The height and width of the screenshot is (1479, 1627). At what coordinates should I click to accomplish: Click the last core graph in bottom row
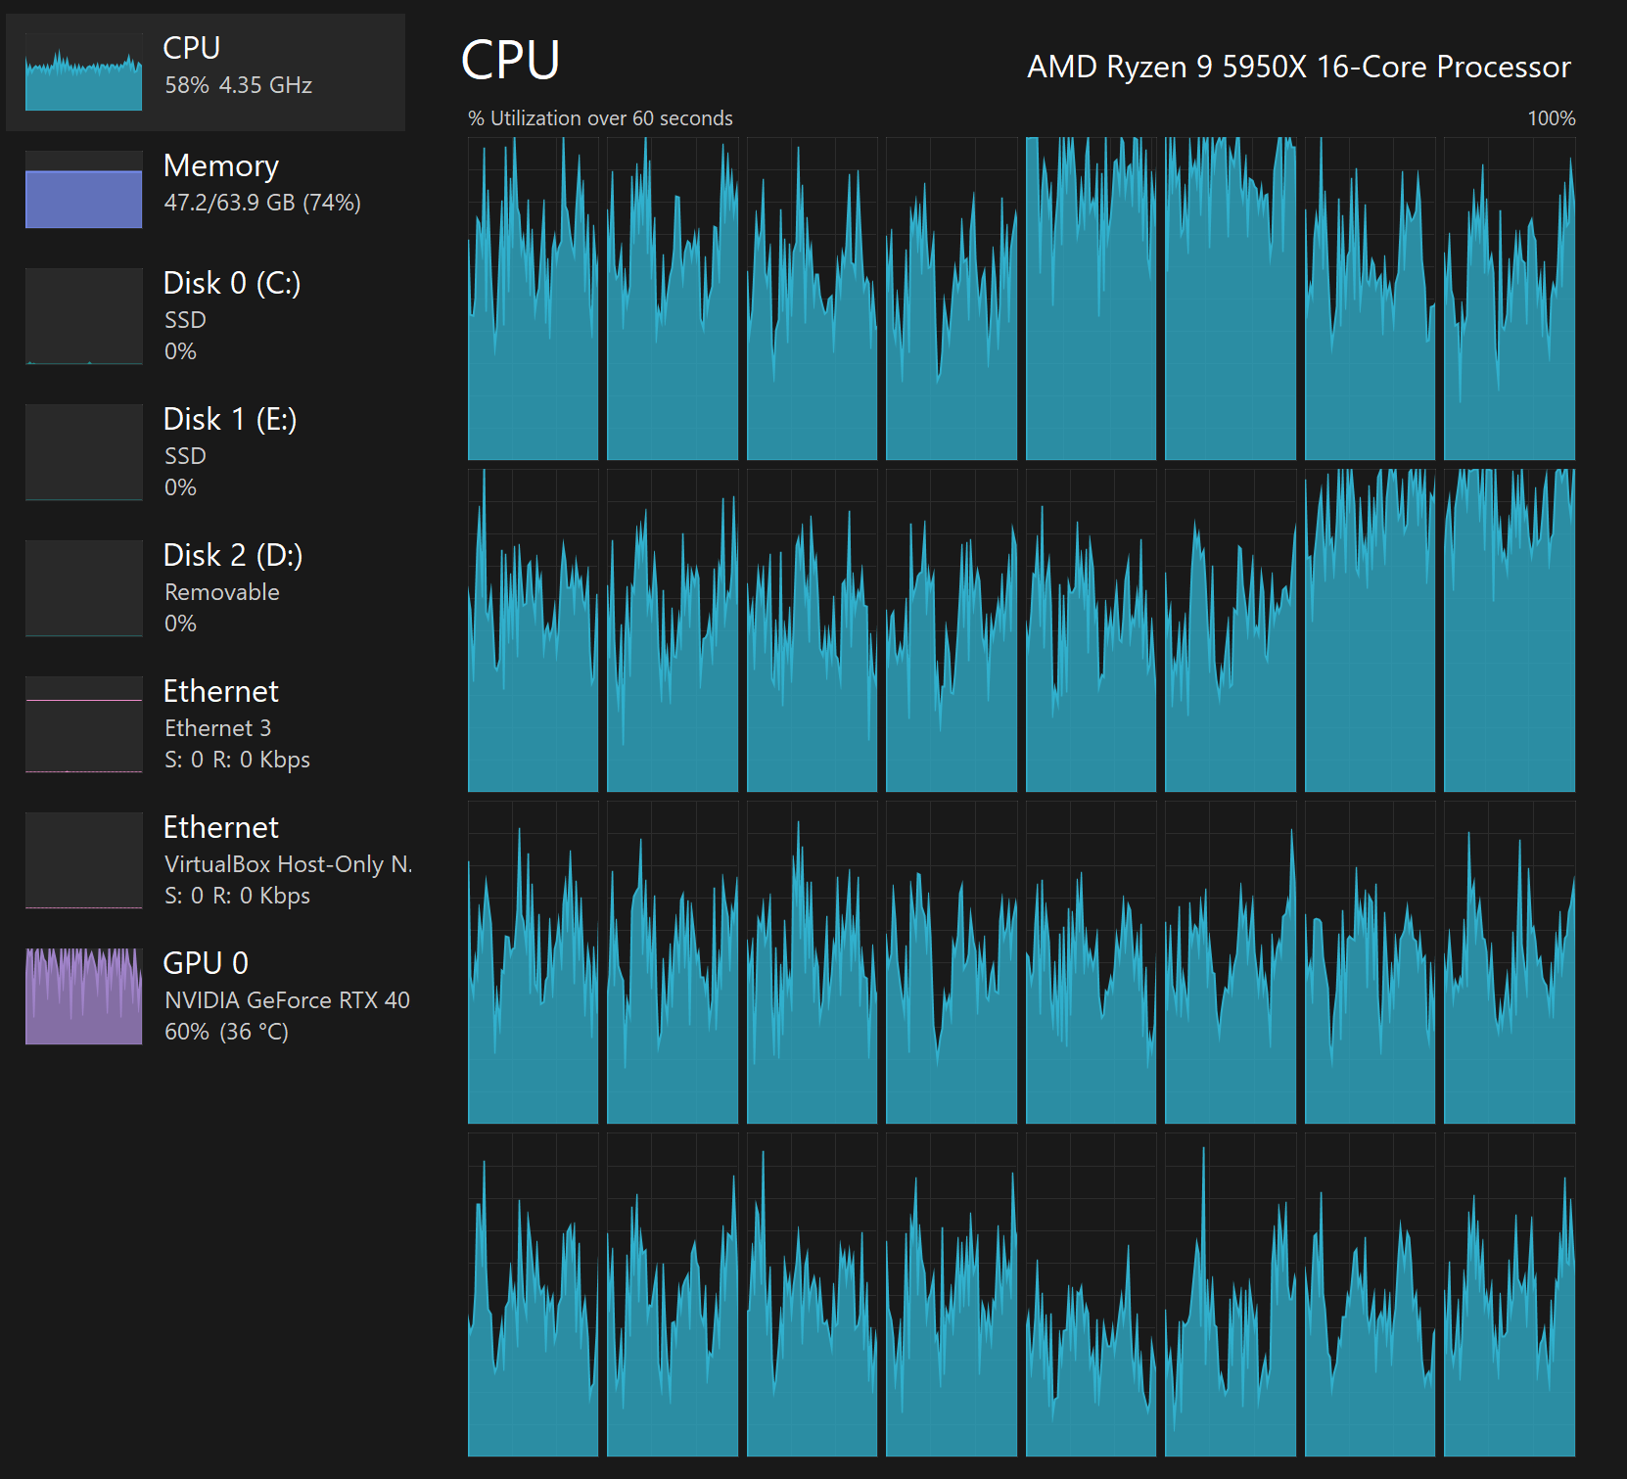[x=1509, y=1294]
